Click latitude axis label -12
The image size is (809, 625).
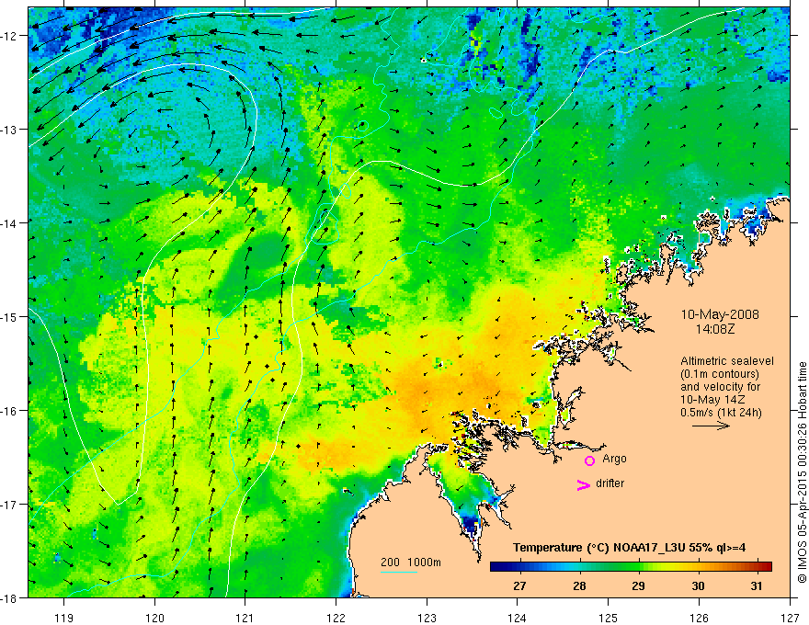pyautogui.click(x=9, y=36)
